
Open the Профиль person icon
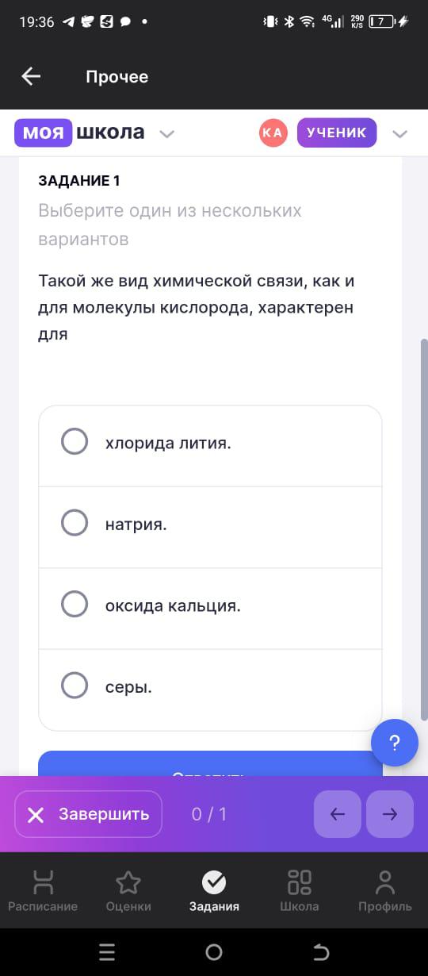(385, 882)
